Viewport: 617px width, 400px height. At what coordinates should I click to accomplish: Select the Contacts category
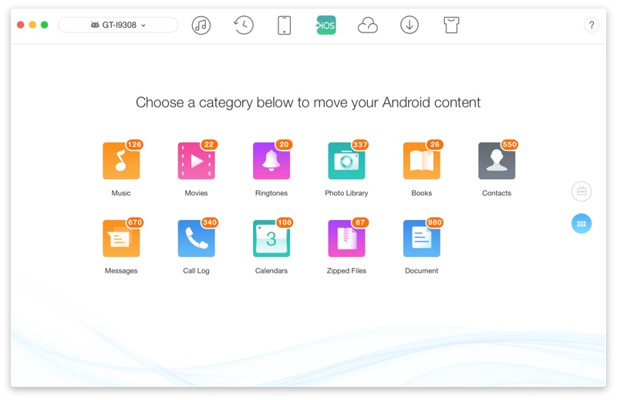pyautogui.click(x=497, y=161)
